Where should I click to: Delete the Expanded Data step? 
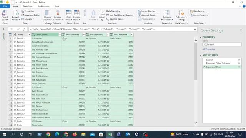click(204, 67)
